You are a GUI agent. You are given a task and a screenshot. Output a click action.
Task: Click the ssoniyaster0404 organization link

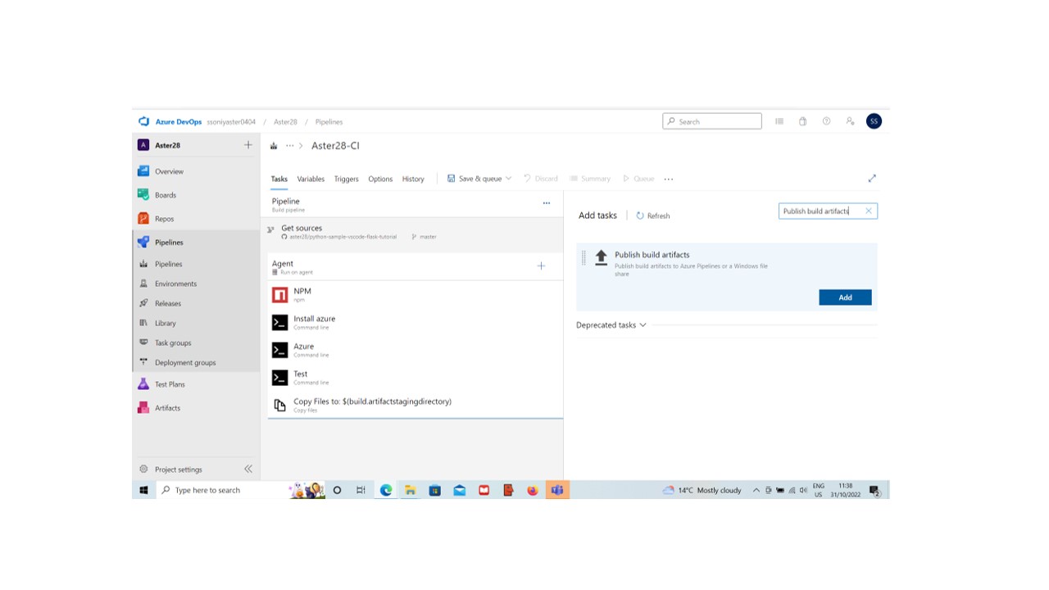231,121
